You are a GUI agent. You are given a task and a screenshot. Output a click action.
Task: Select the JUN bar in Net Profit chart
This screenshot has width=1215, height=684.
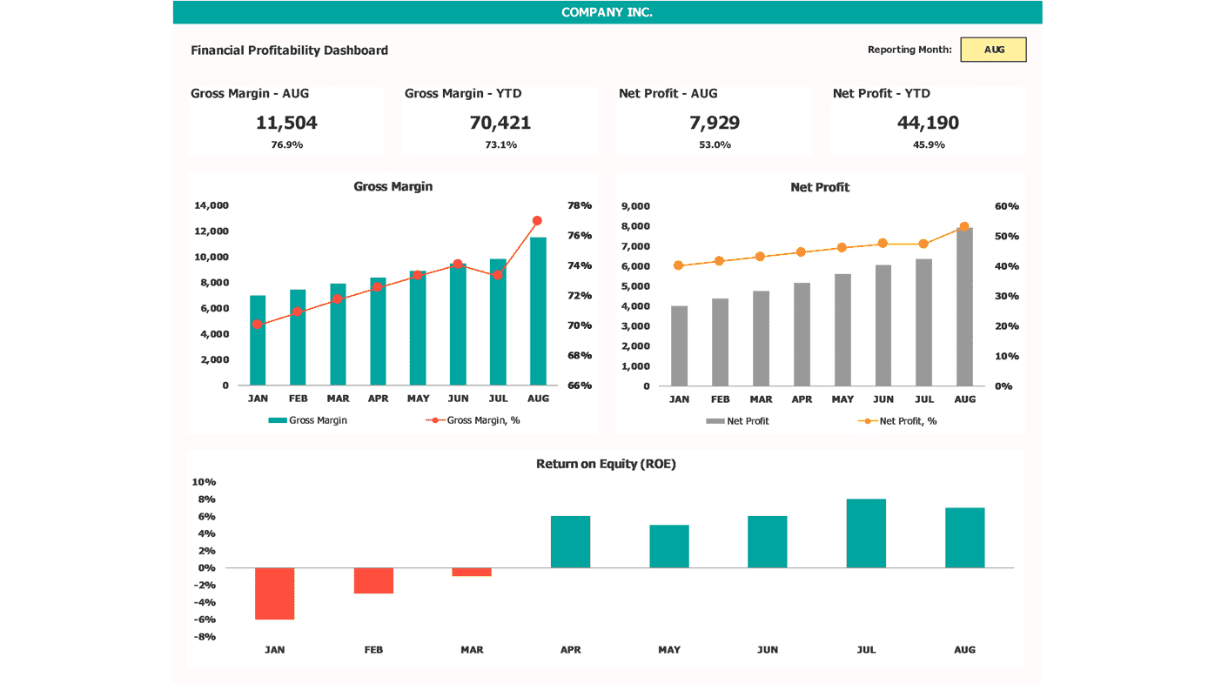883,325
